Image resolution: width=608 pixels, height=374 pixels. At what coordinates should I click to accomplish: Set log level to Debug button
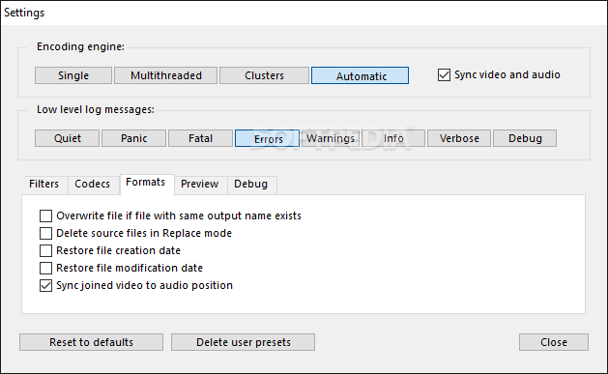pyautogui.click(x=525, y=138)
